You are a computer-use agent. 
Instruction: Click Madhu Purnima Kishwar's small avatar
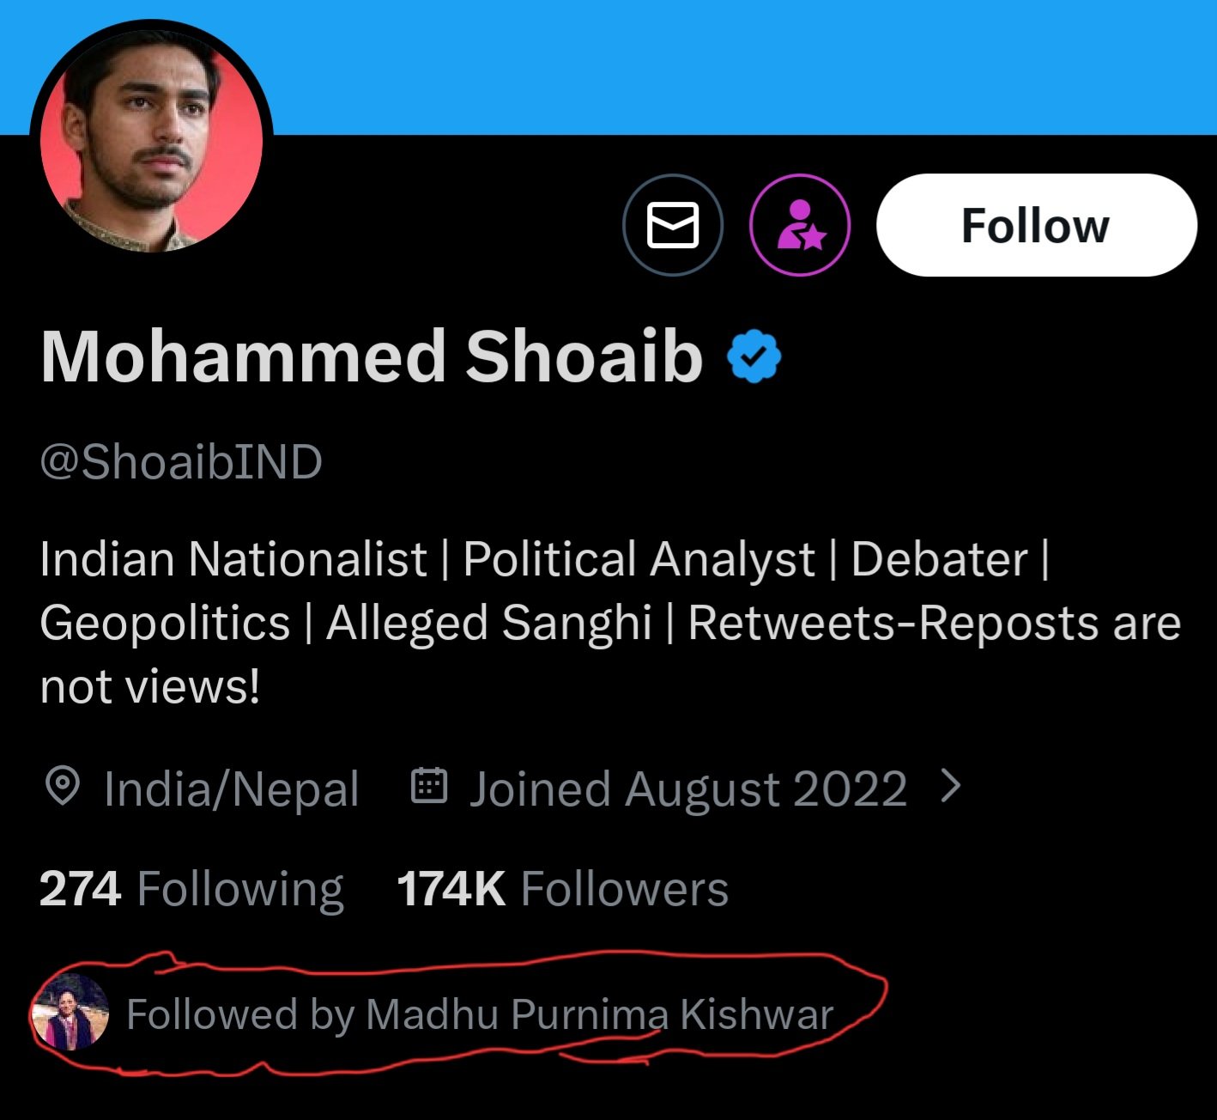coord(70,1013)
